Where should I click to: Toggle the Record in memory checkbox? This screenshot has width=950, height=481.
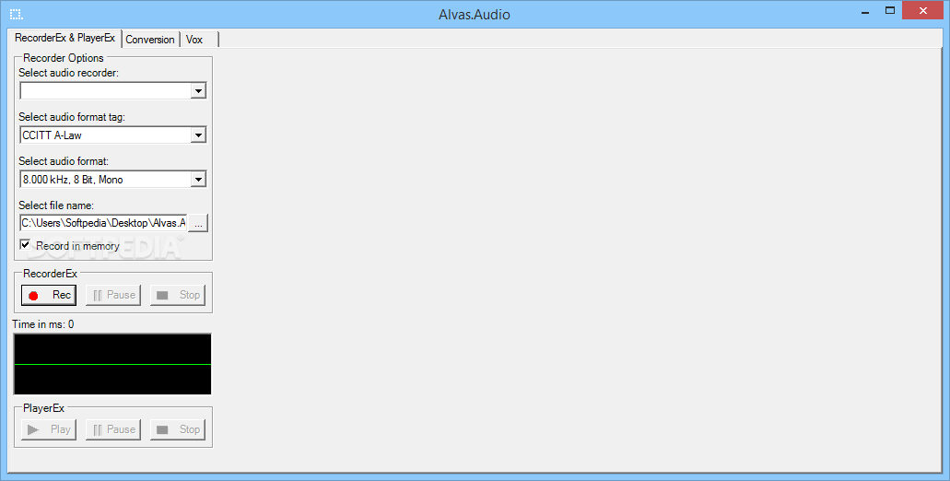[x=26, y=245]
